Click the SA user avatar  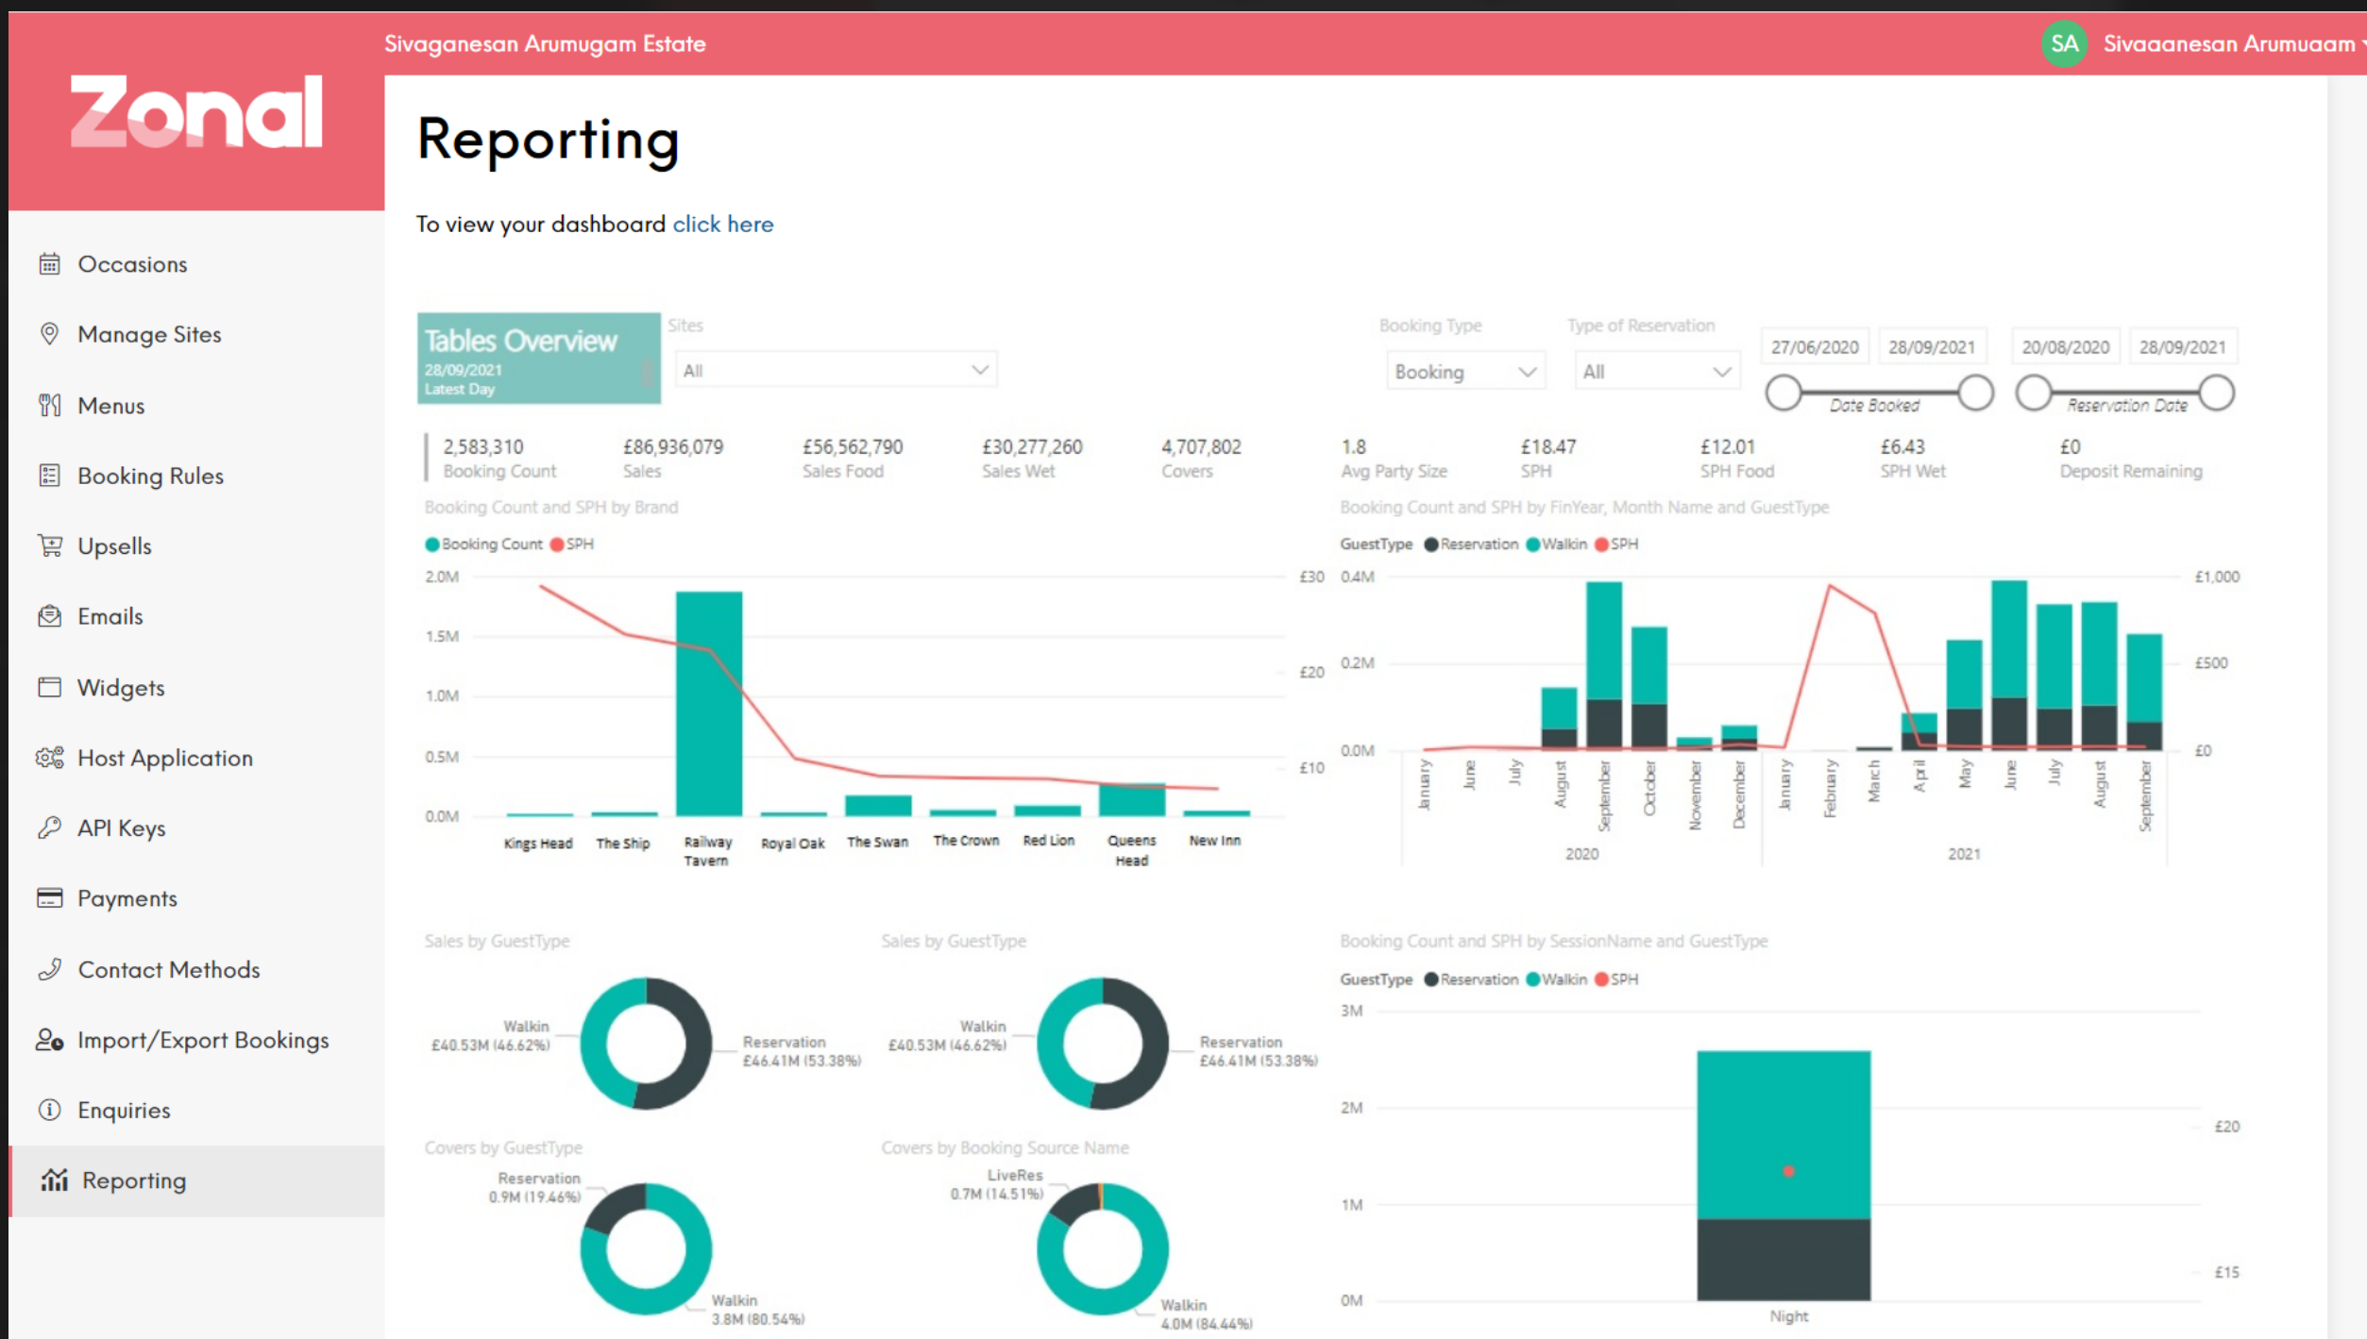point(2064,43)
